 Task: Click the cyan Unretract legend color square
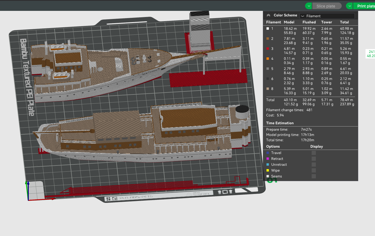268,164
